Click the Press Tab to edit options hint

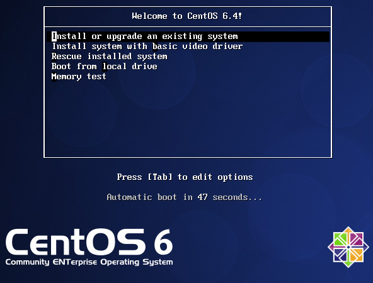(x=185, y=177)
